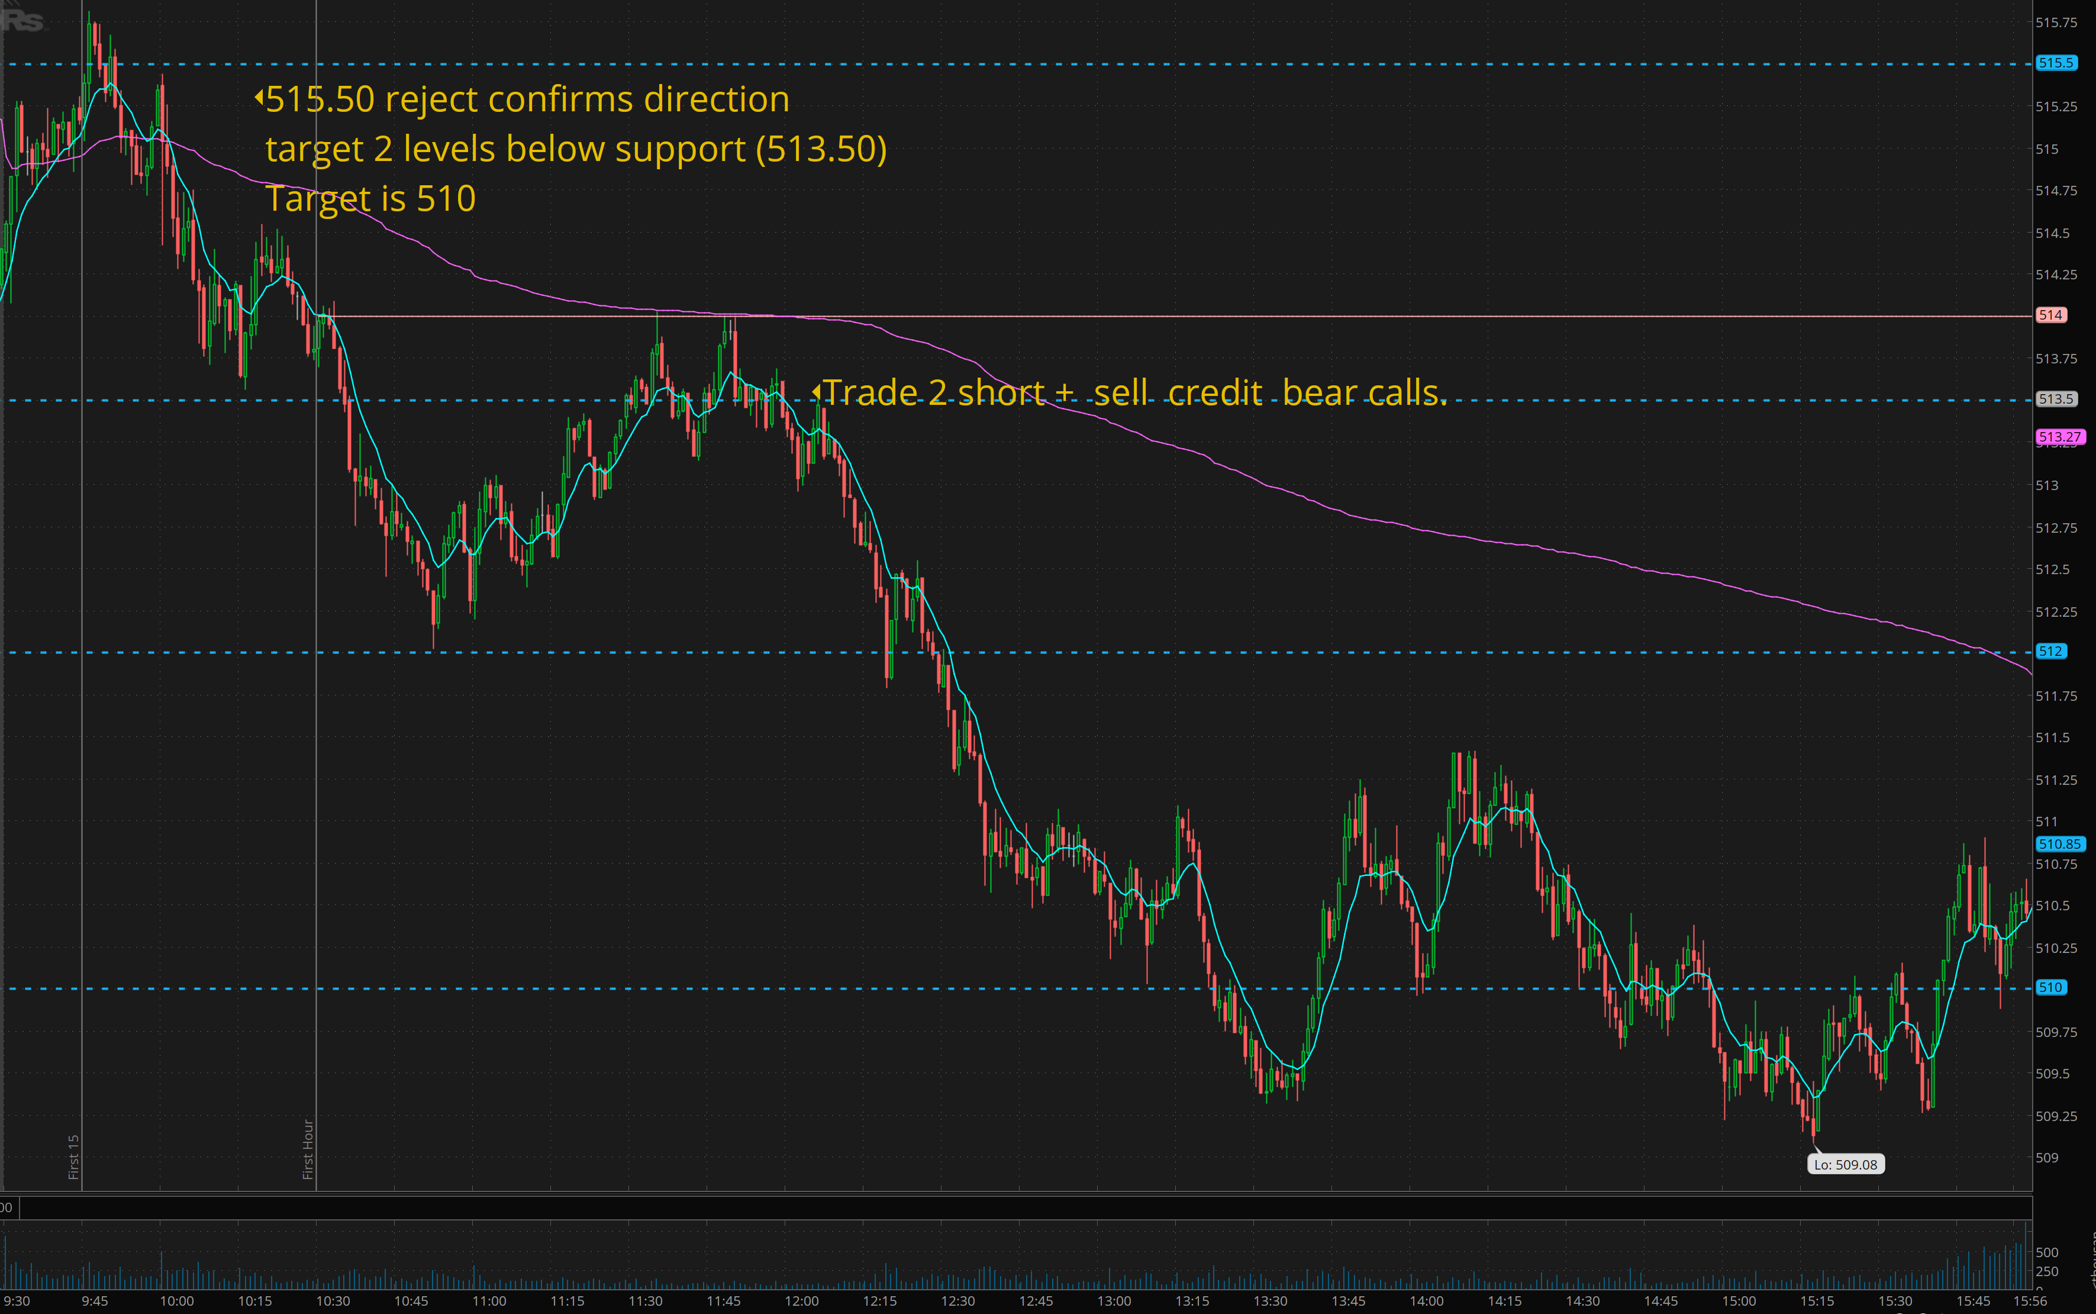Click the 500 volume axis label
Viewport: 2096px width, 1314px height.
pyautogui.click(x=2046, y=1252)
